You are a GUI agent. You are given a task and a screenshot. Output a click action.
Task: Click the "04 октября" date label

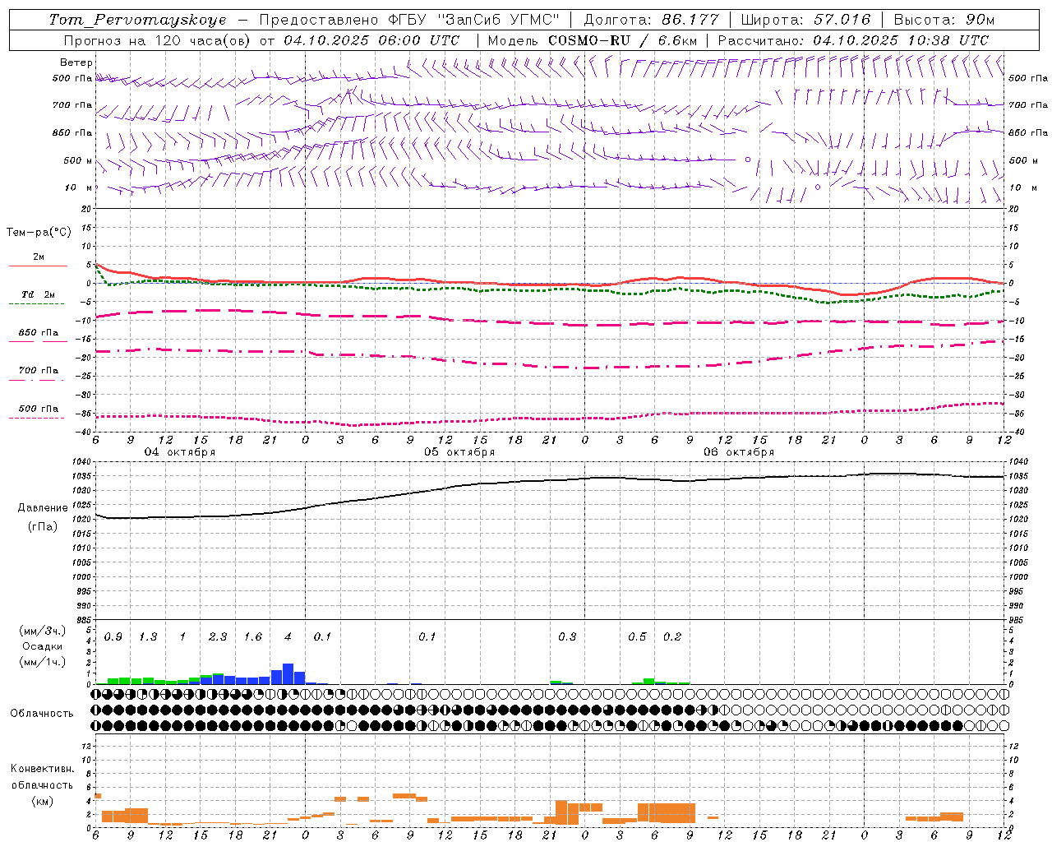(x=180, y=452)
